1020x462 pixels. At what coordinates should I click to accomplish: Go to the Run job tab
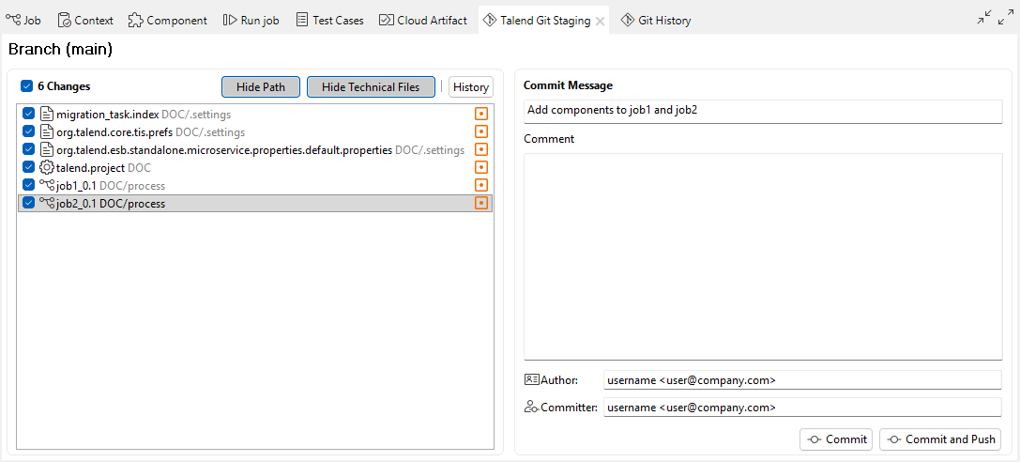pyautogui.click(x=251, y=20)
